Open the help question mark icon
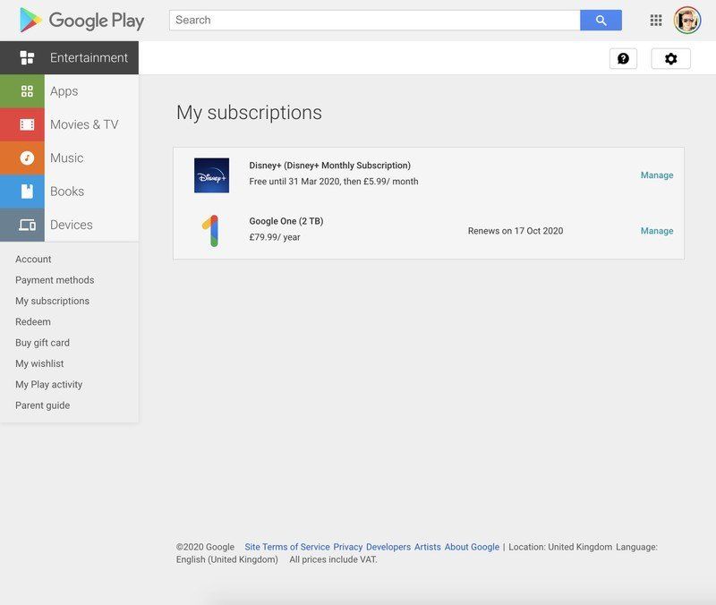716x605 pixels. click(x=623, y=58)
